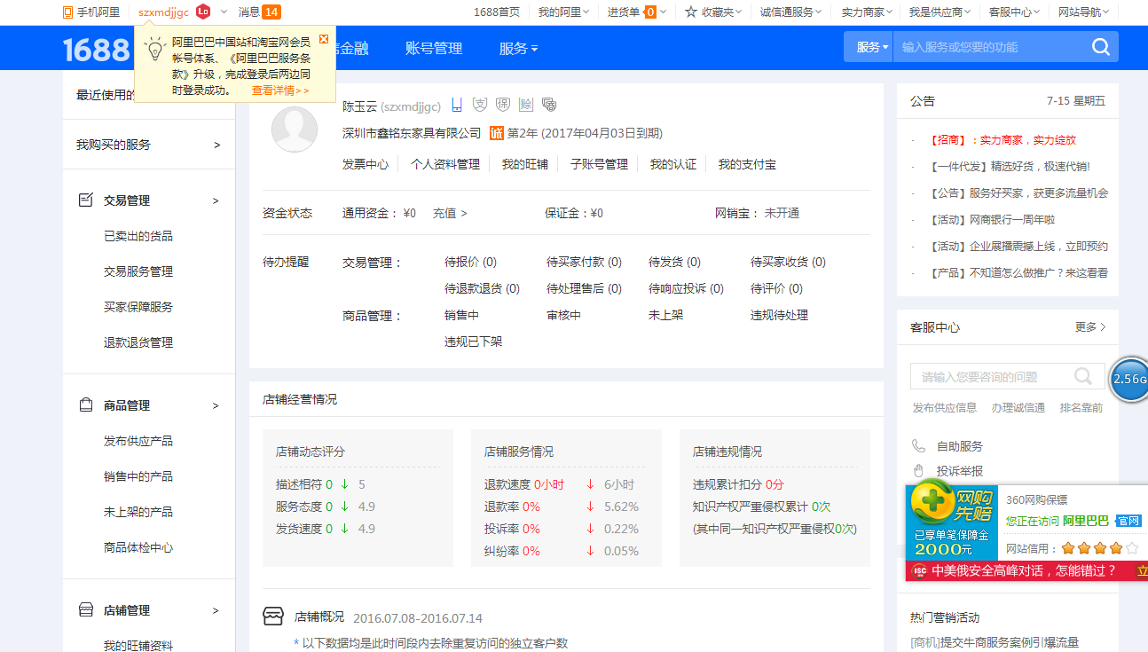The height and width of the screenshot is (652, 1148).
Task: Click the orange 诚信通 badge icon
Action: [496, 133]
